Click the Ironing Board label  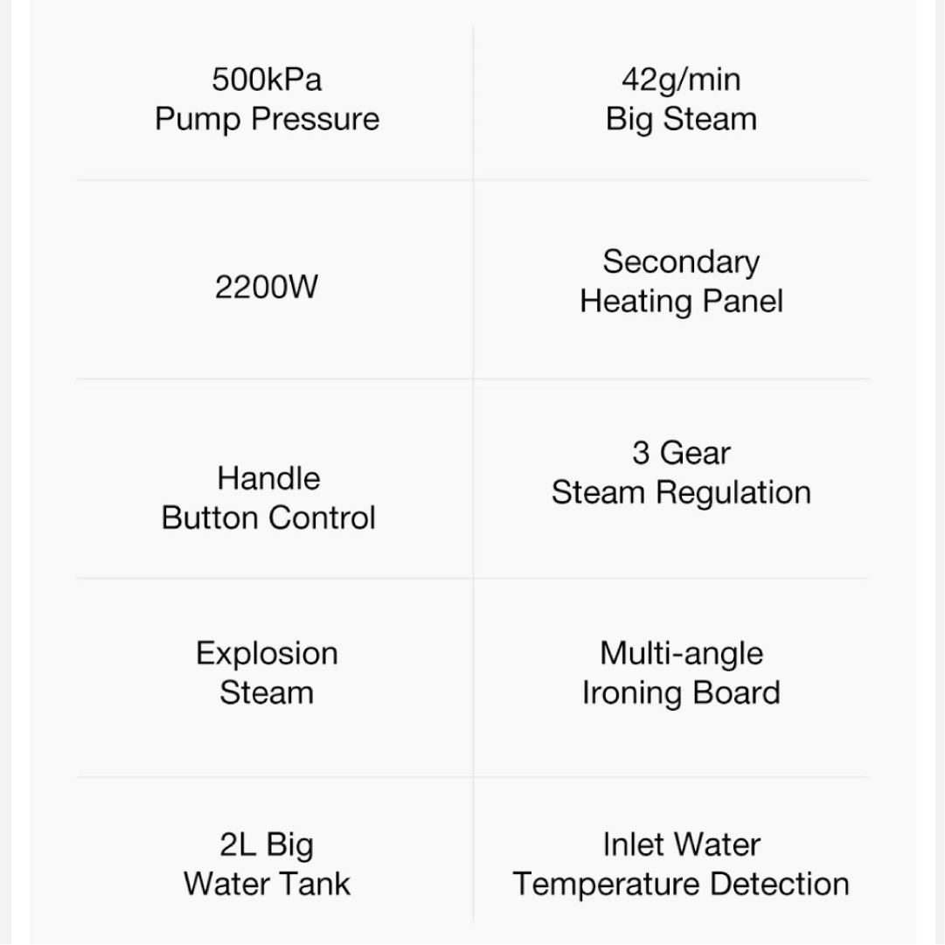681,692
